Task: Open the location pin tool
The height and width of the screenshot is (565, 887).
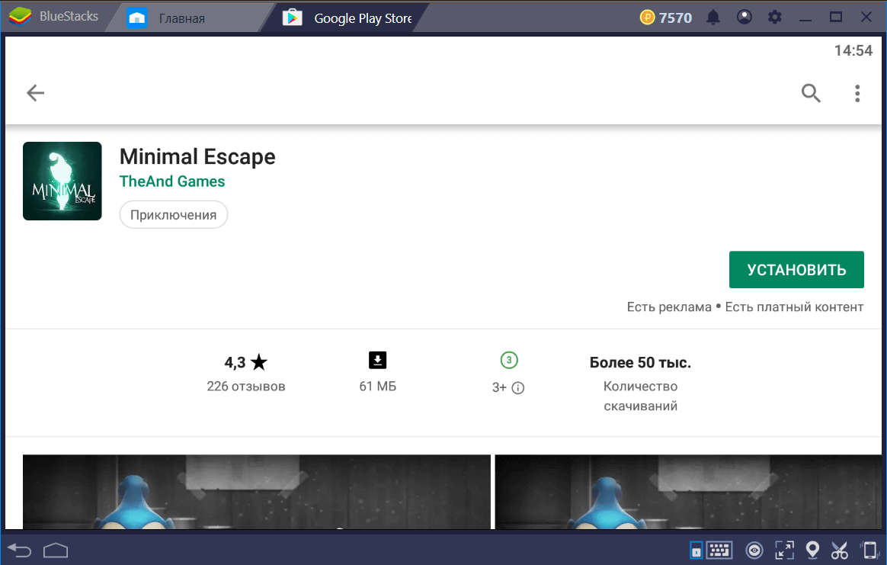Action: click(812, 550)
